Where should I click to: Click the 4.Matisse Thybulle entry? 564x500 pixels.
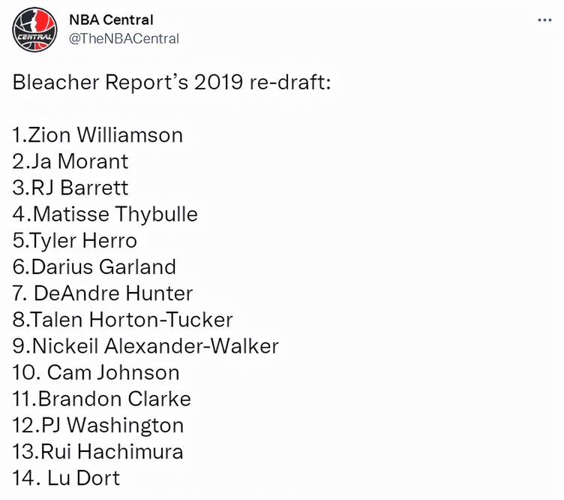click(105, 214)
